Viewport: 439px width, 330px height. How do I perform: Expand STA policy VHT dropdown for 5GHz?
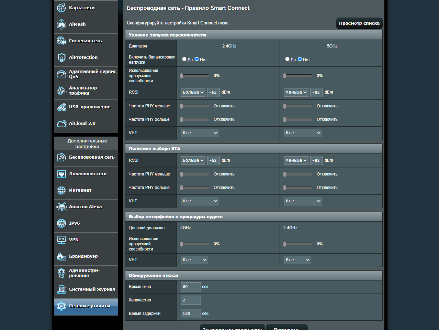[x=303, y=201]
